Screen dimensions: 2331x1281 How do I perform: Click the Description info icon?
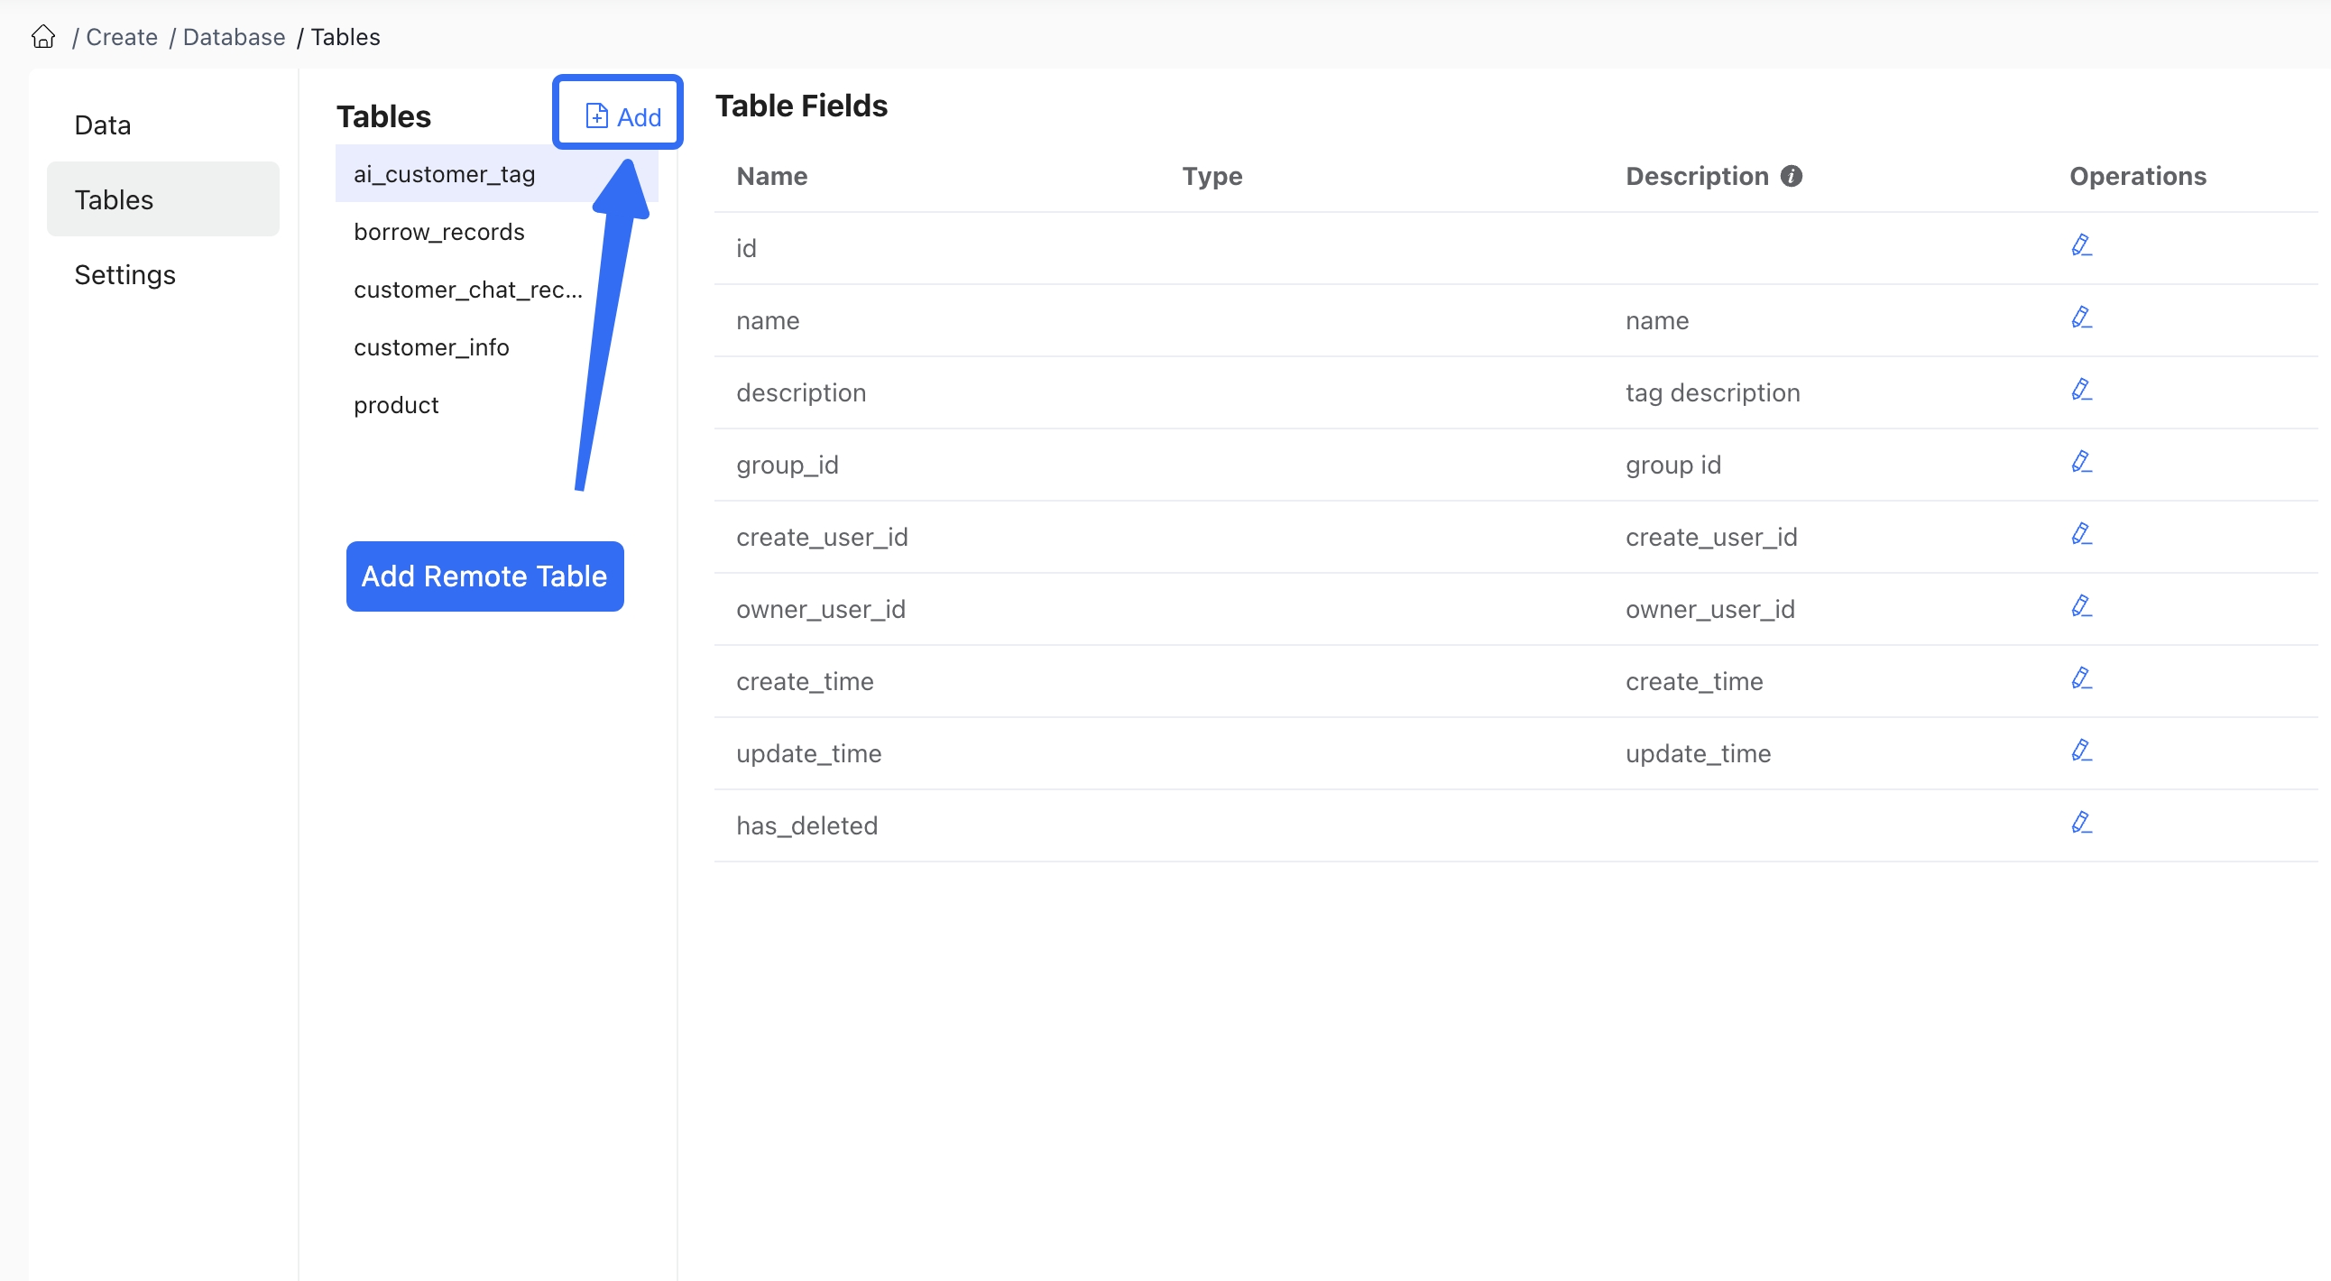pos(1791,177)
